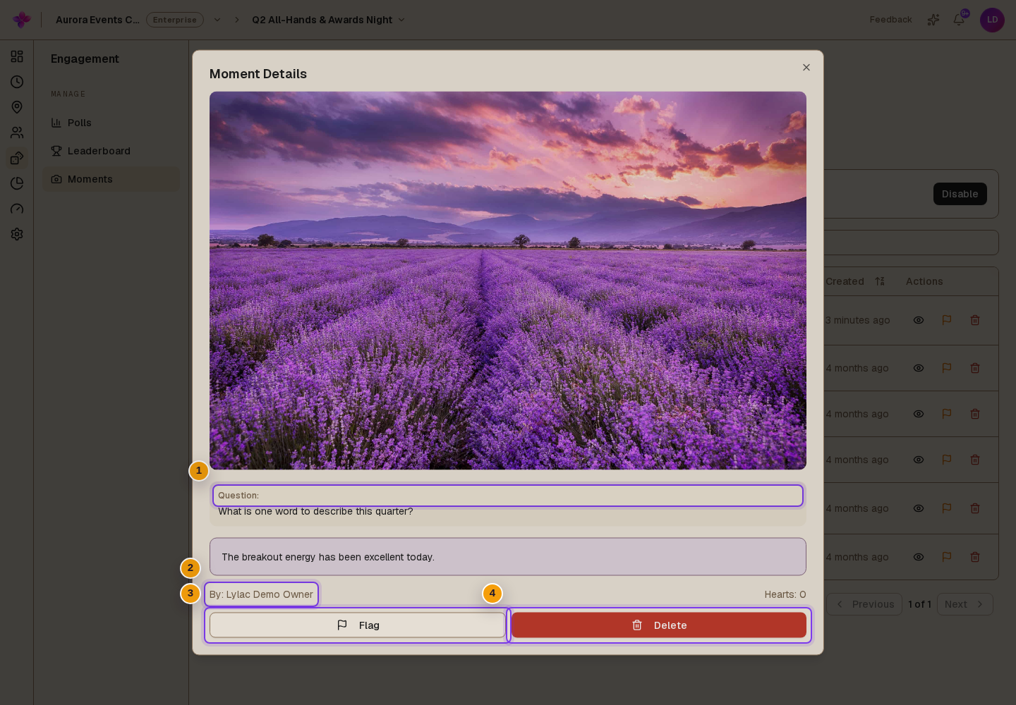Viewport: 1016px width, 705px height.
Task: Flag the moment created 3 minutes ago
Action: point(947,320)
